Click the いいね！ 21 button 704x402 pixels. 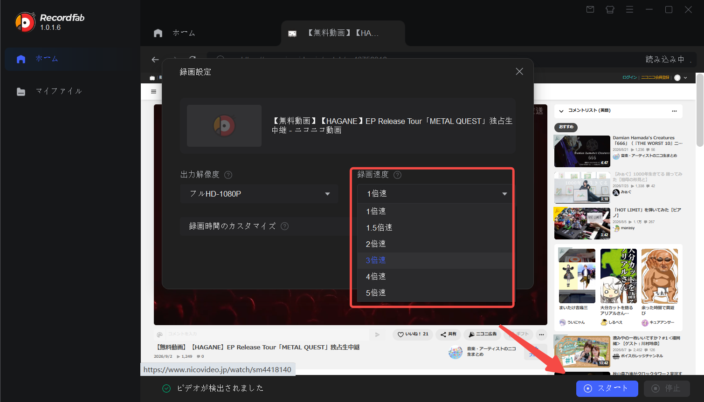[413, 334]
